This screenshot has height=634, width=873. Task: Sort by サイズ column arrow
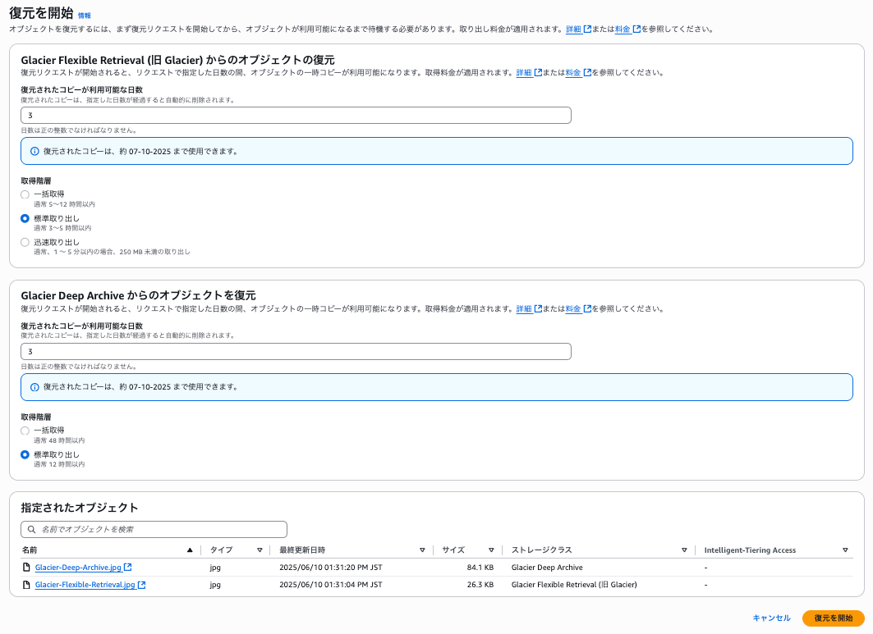(x=491, y=550)
